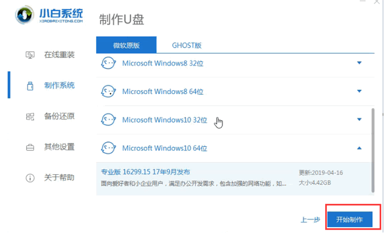Click the 关于帮助 info icon
Screen dimensions: 388x236
[x=30, y=177]
